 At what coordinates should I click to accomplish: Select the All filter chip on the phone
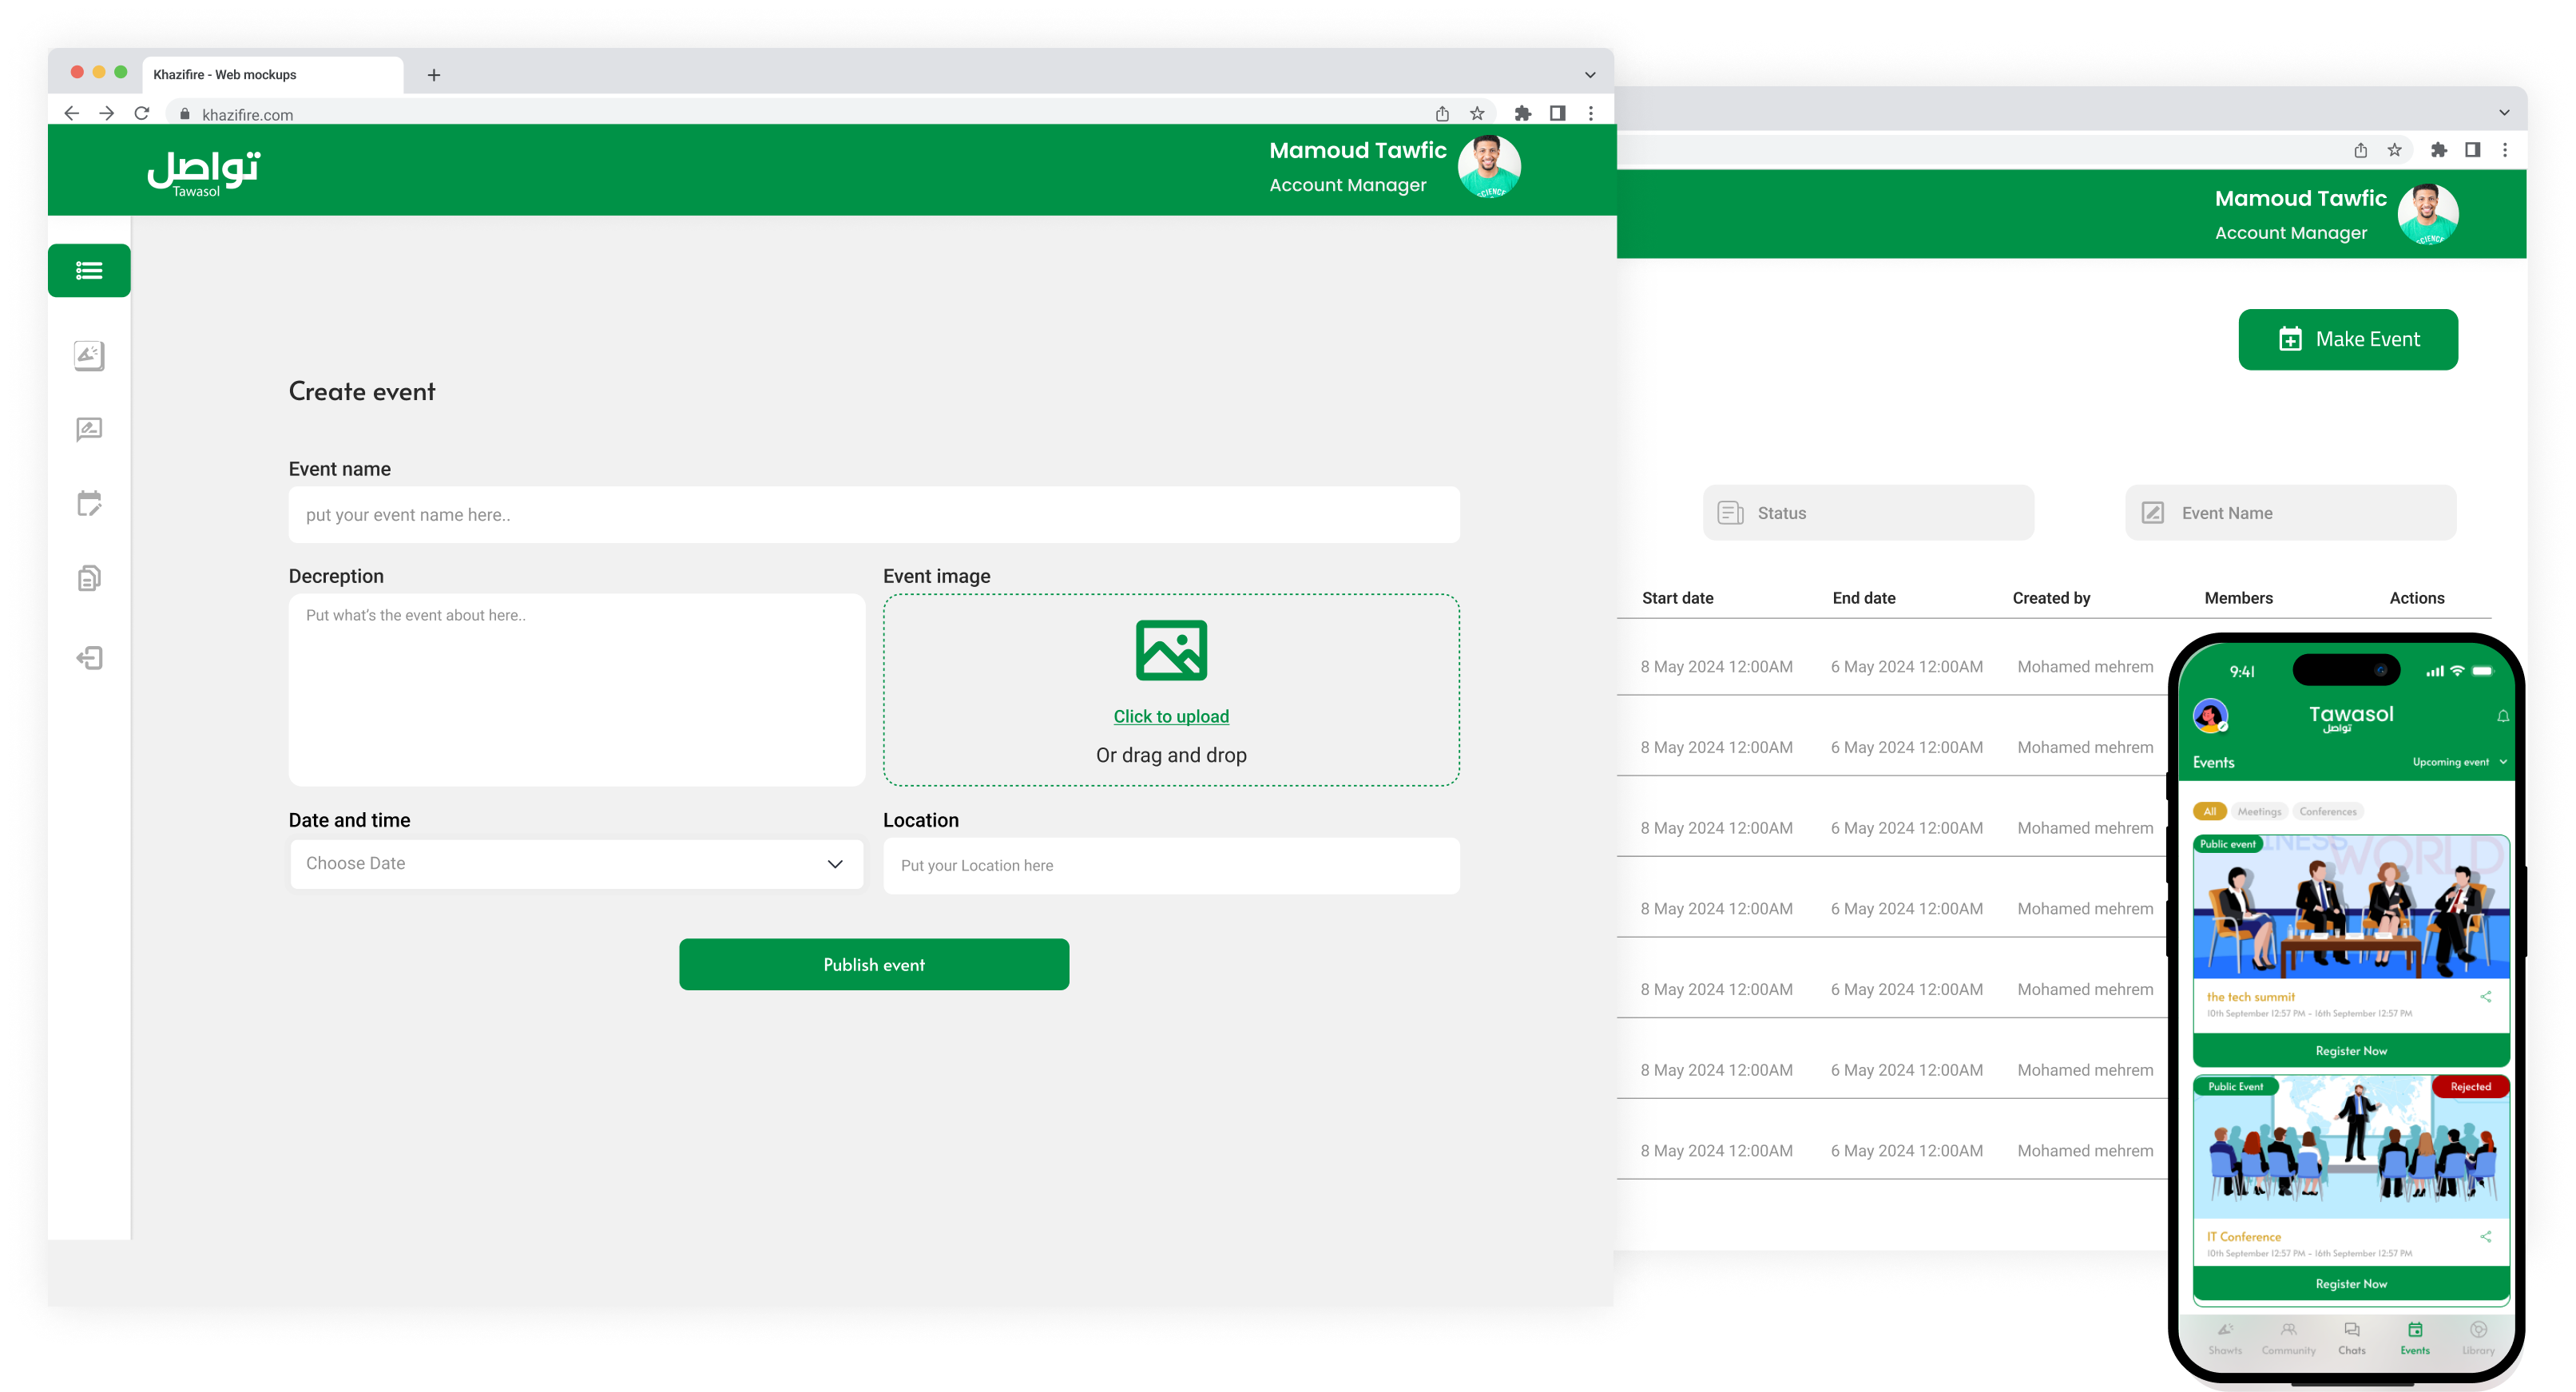coord(2209,811)
